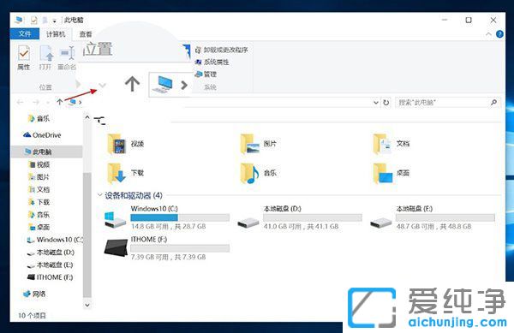
Task: Select the ITHOME (F:) drive icon
Action: pyautogui.click(x=116, y=247)
